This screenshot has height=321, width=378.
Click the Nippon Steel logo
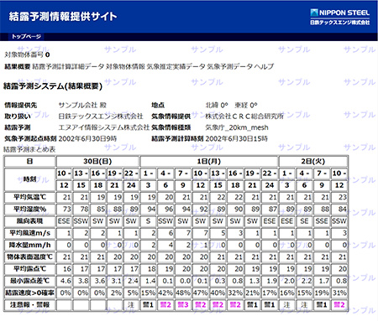tap(340, 17)
